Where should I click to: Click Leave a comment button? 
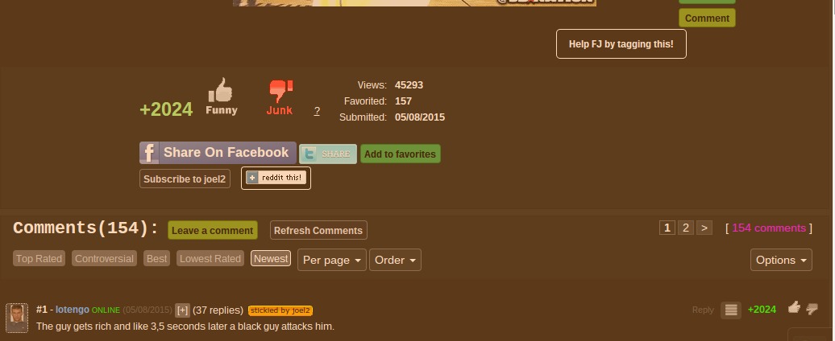[x=213, y=230]
